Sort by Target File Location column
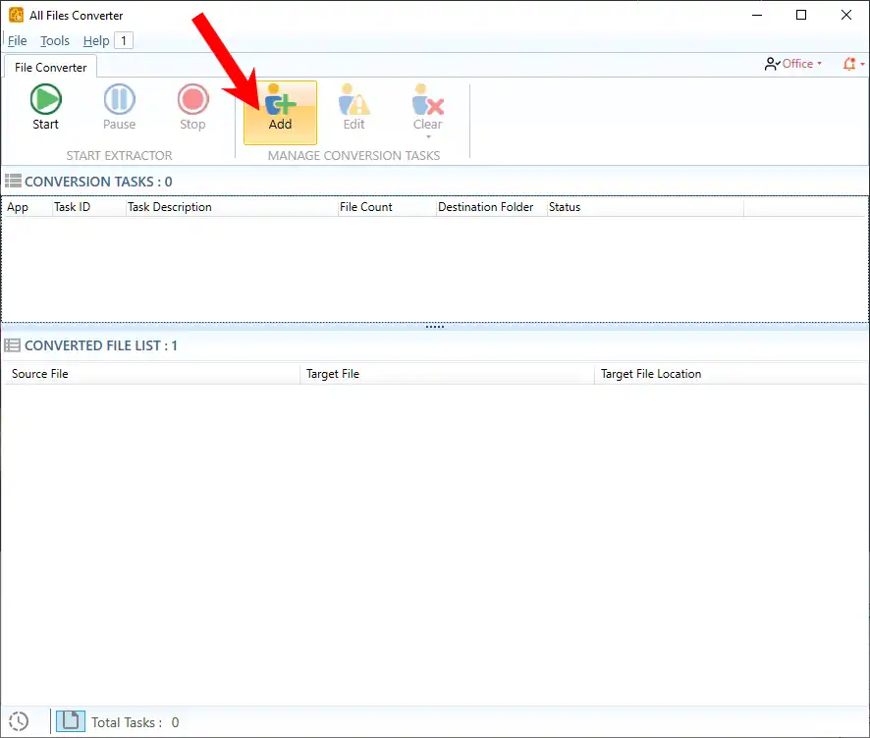This screenshot has height=738, width=870. click(x=732, y=374)
